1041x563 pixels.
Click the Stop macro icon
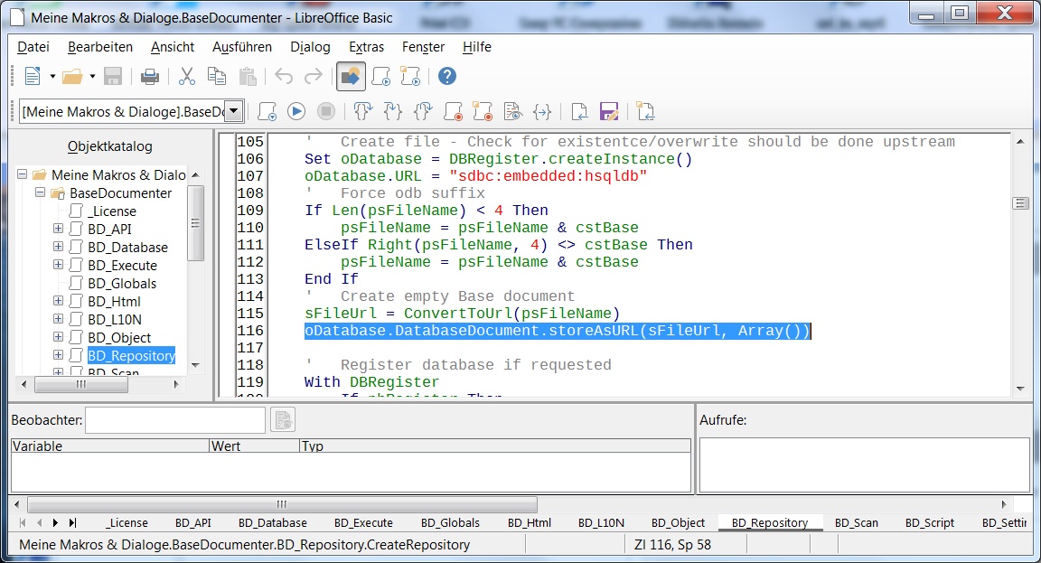(x=326, y=111)
